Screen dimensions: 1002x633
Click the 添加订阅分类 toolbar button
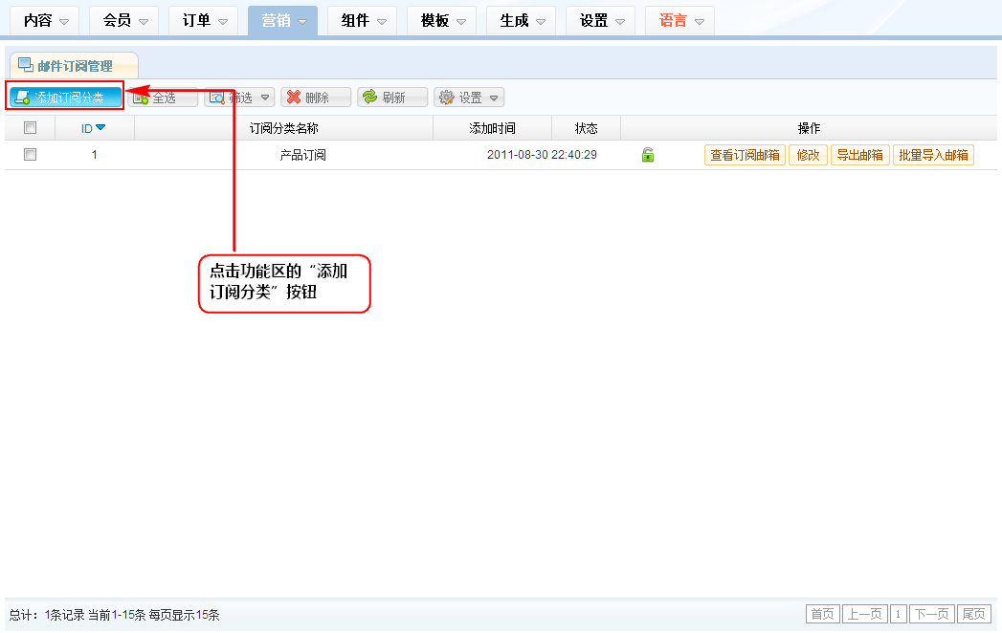[65, 98]
